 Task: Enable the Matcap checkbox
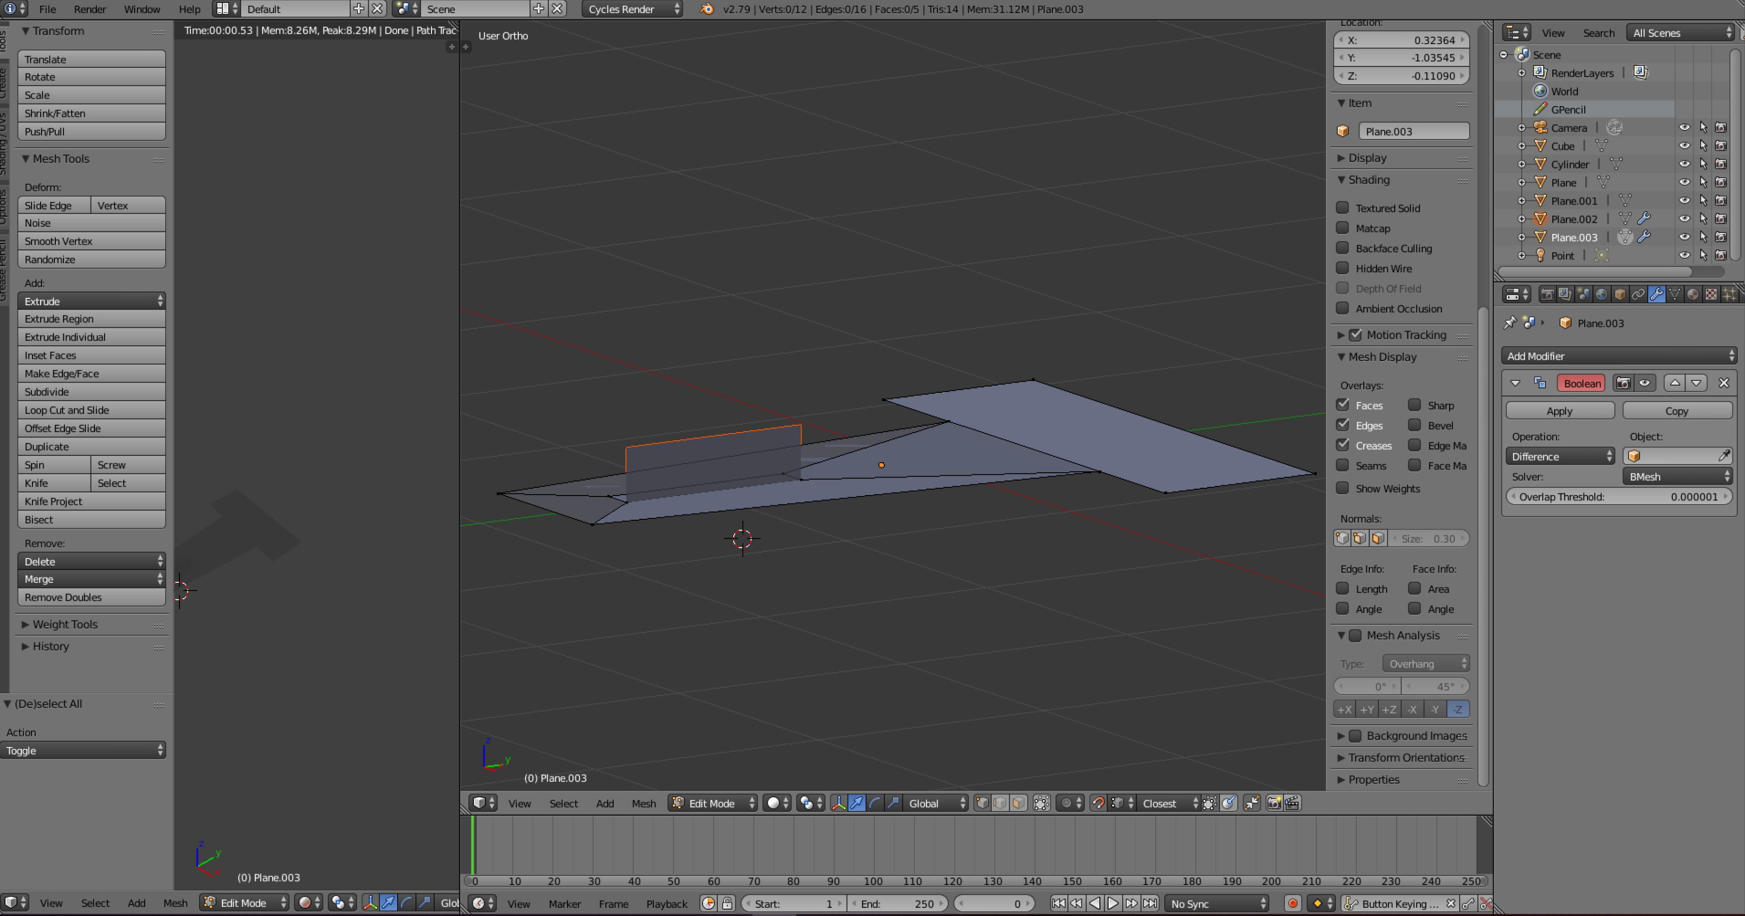[1342, 228]
